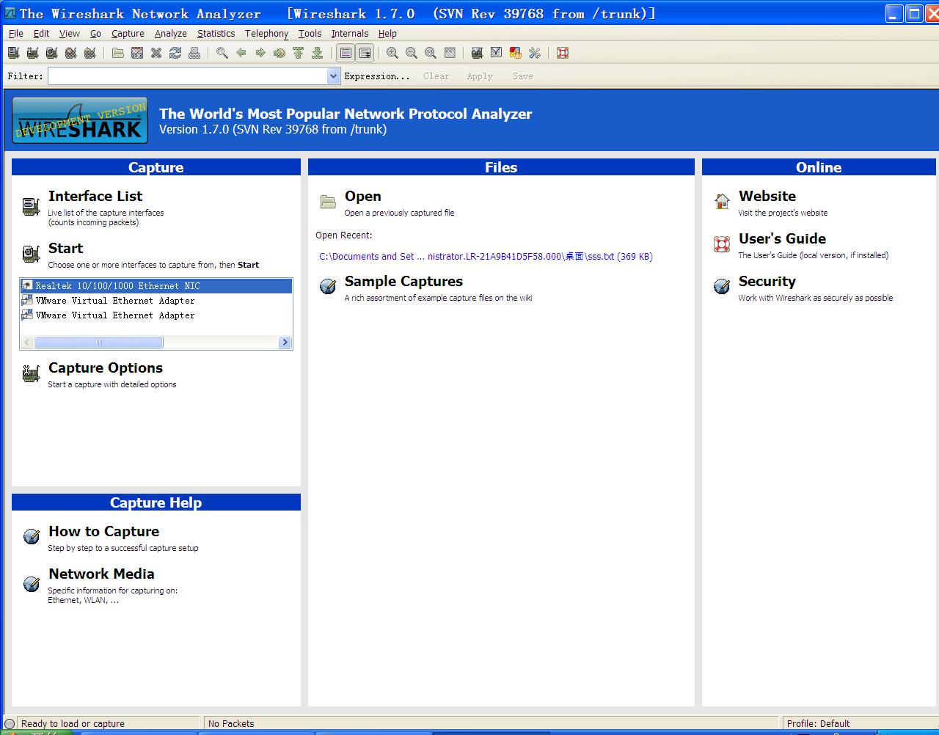
Task: Open the Analyze menu
Action: (171, 33)
